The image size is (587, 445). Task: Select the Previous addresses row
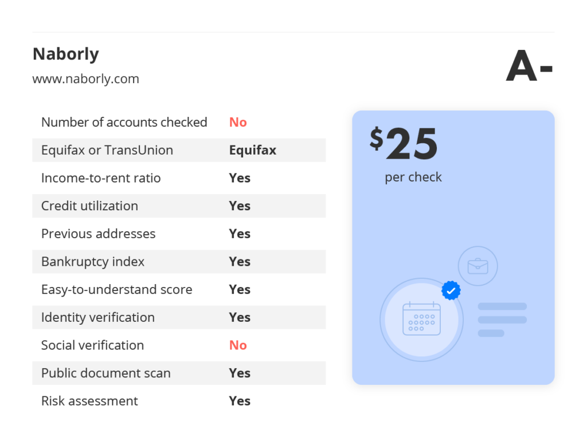[x=179, y=234]
